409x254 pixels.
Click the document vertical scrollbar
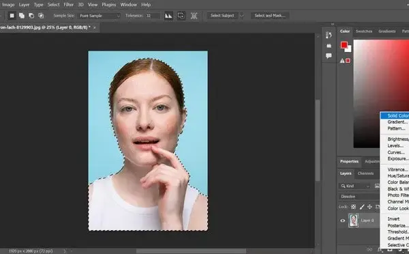tap(318, 140)
